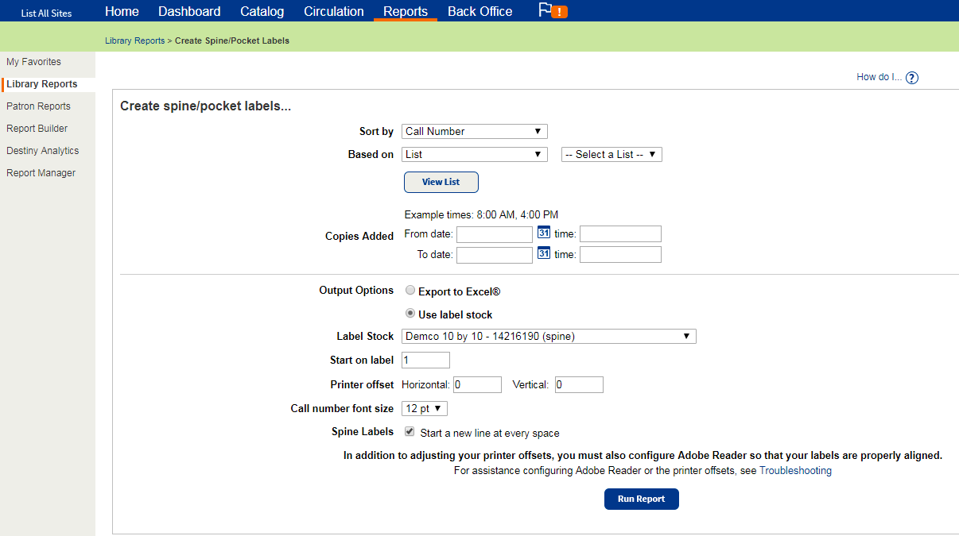This screenshot has width=959, height=536.
Task: Open the Troubleshooting link
Action: [795, 470]
